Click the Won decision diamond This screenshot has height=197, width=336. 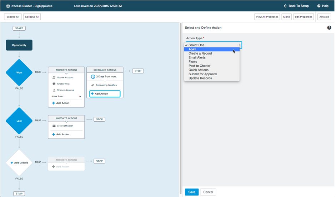coord(19,72)
